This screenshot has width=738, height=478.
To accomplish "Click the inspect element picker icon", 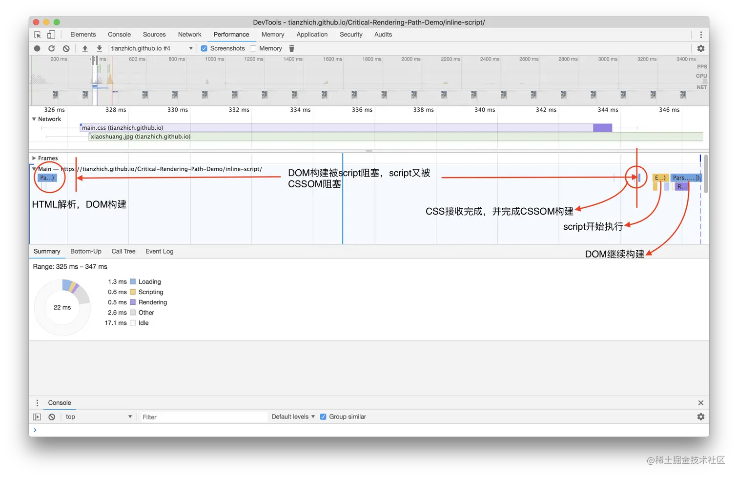I will tap(38, 35).
